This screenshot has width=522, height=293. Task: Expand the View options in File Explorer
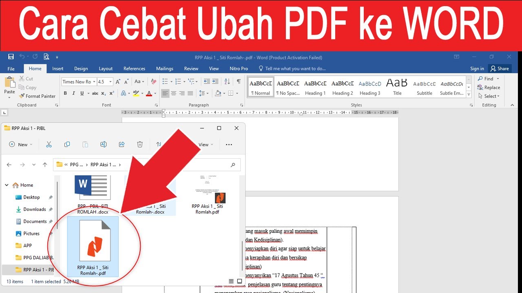(206, 144)
